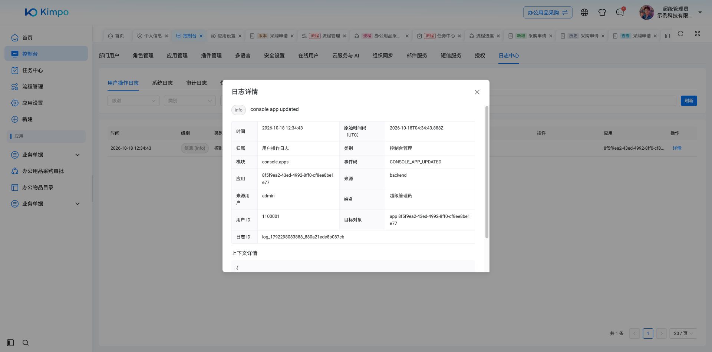This screenshot has height=352, width=712.
Task: Open the 详情 link in the log row
Action: click(x=677, y=148)
